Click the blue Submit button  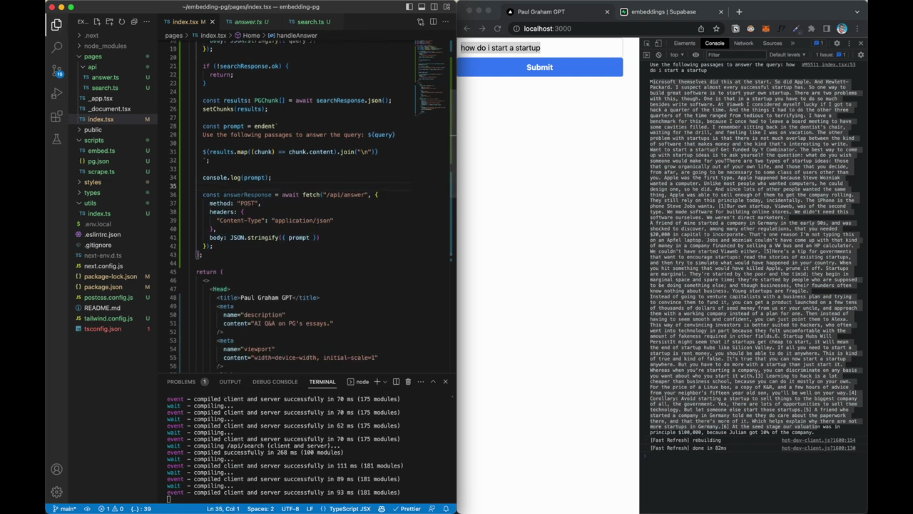pyautogui.click(x=539, y=67)
